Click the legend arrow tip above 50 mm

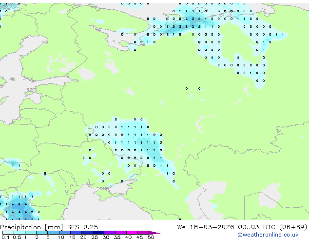[154, 233]
